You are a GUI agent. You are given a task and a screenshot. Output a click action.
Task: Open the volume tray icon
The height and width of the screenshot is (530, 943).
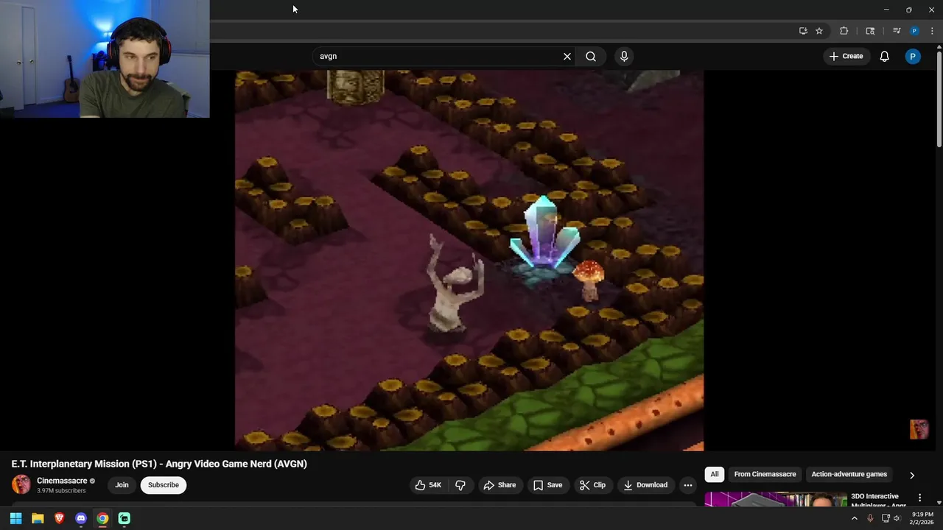tap(897, 518)
